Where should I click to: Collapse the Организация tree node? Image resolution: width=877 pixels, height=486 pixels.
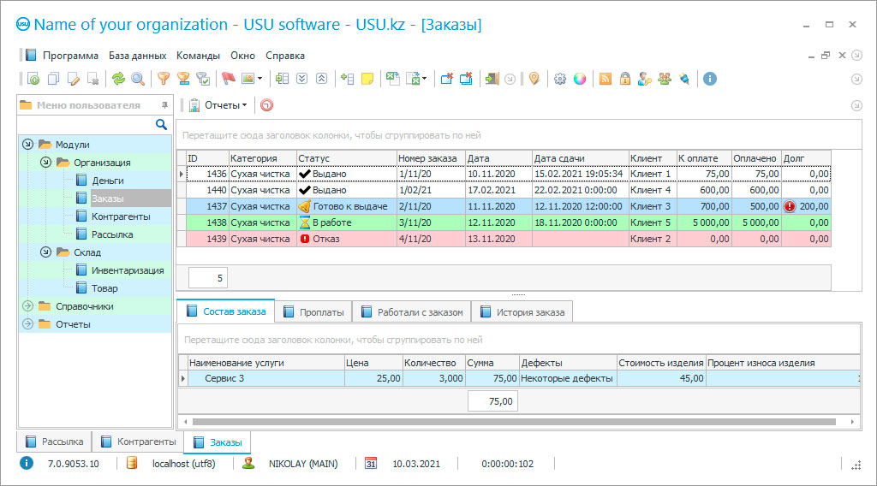point(46,162)
